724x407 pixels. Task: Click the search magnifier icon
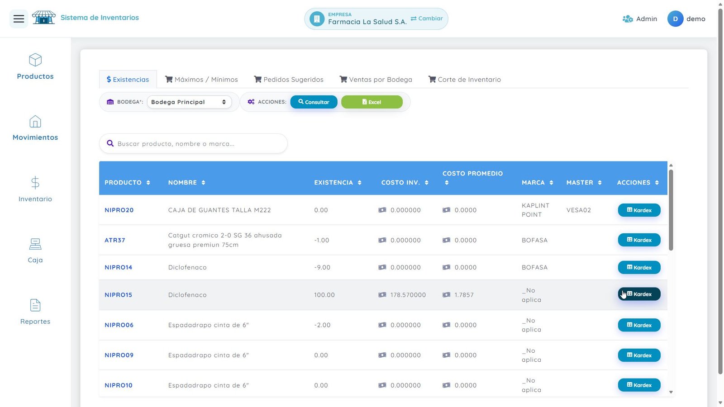tap(110, 143)
